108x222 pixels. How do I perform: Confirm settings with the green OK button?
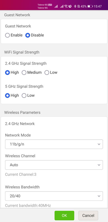(x=64, y=216)
